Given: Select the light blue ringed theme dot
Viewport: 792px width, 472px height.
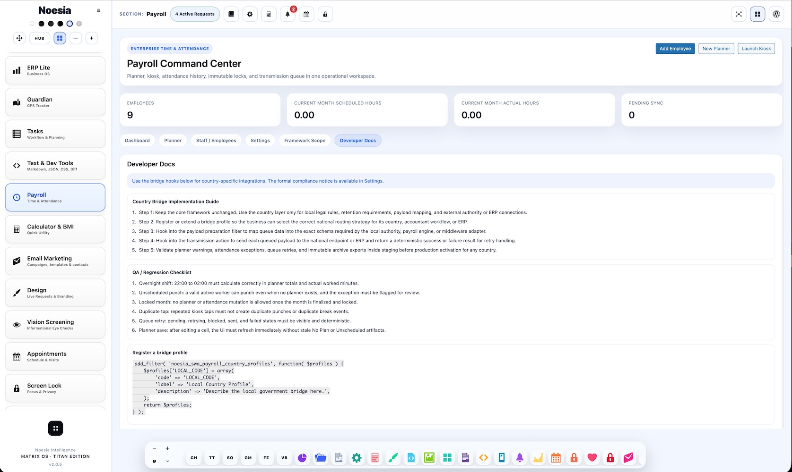Looking at the screenshot, I should [70, 24].
